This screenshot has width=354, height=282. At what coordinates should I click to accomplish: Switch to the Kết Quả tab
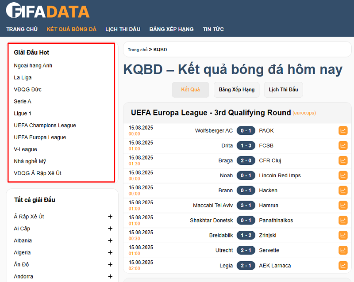tap(190, 89)
